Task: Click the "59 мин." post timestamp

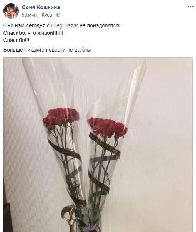Action: 30,15
